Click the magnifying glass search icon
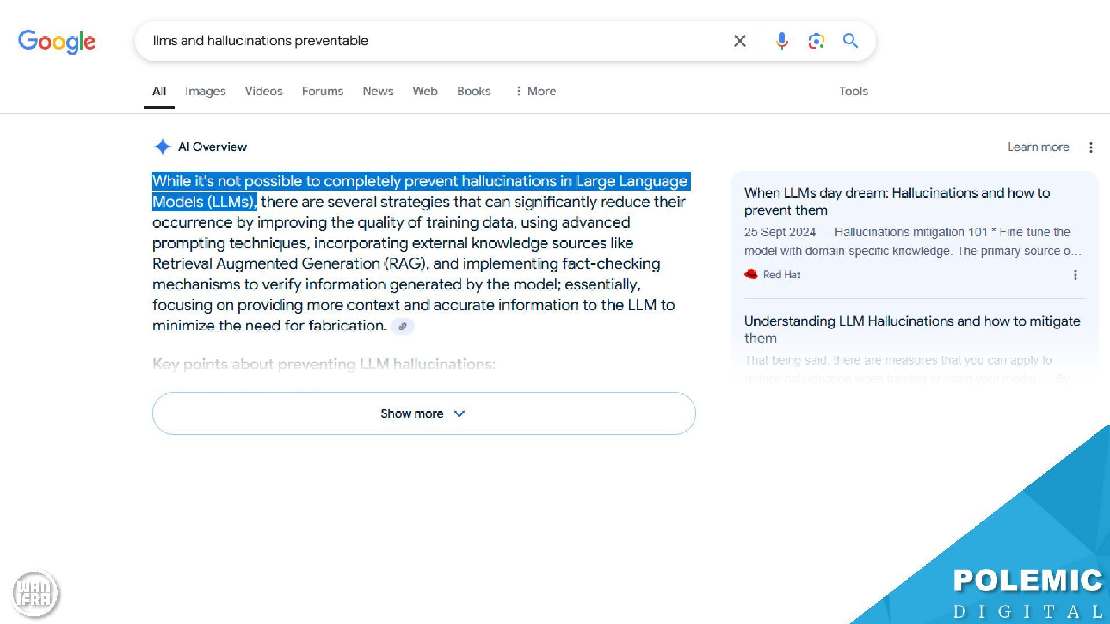The width and height of the screenshot is (1110, 624). click(x=850, y=41)
